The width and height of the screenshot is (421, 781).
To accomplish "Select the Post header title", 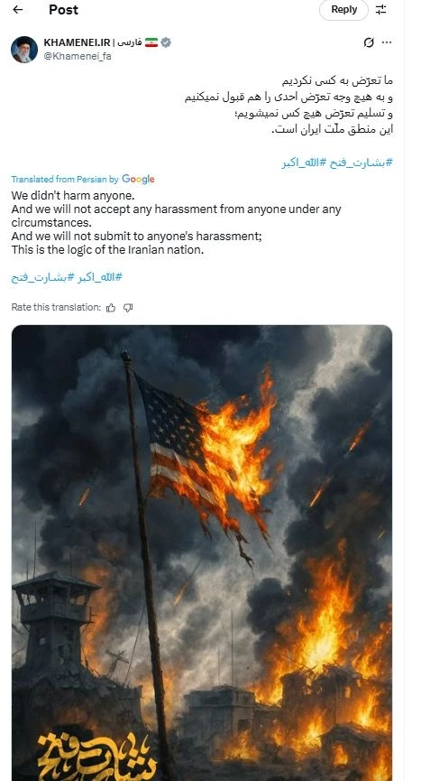I will point(63,9).
